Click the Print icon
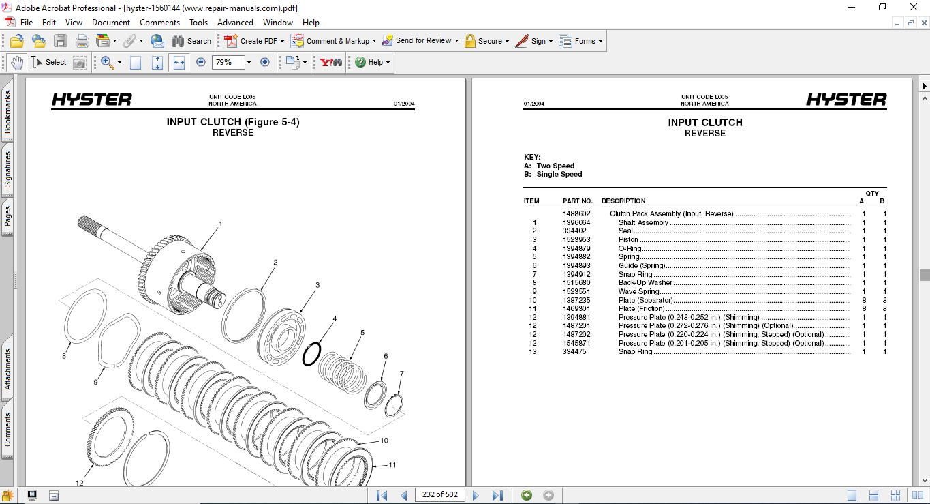930x504 pixels. pyautogui.click(x=82, y=41)
